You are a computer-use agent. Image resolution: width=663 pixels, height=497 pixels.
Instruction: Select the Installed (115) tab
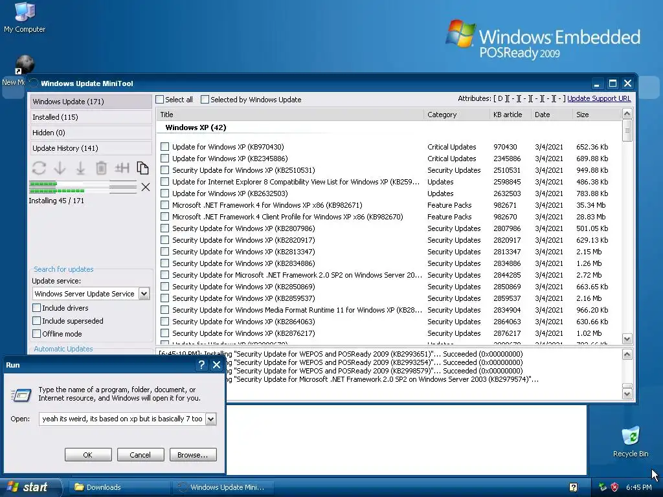[91, 117]
